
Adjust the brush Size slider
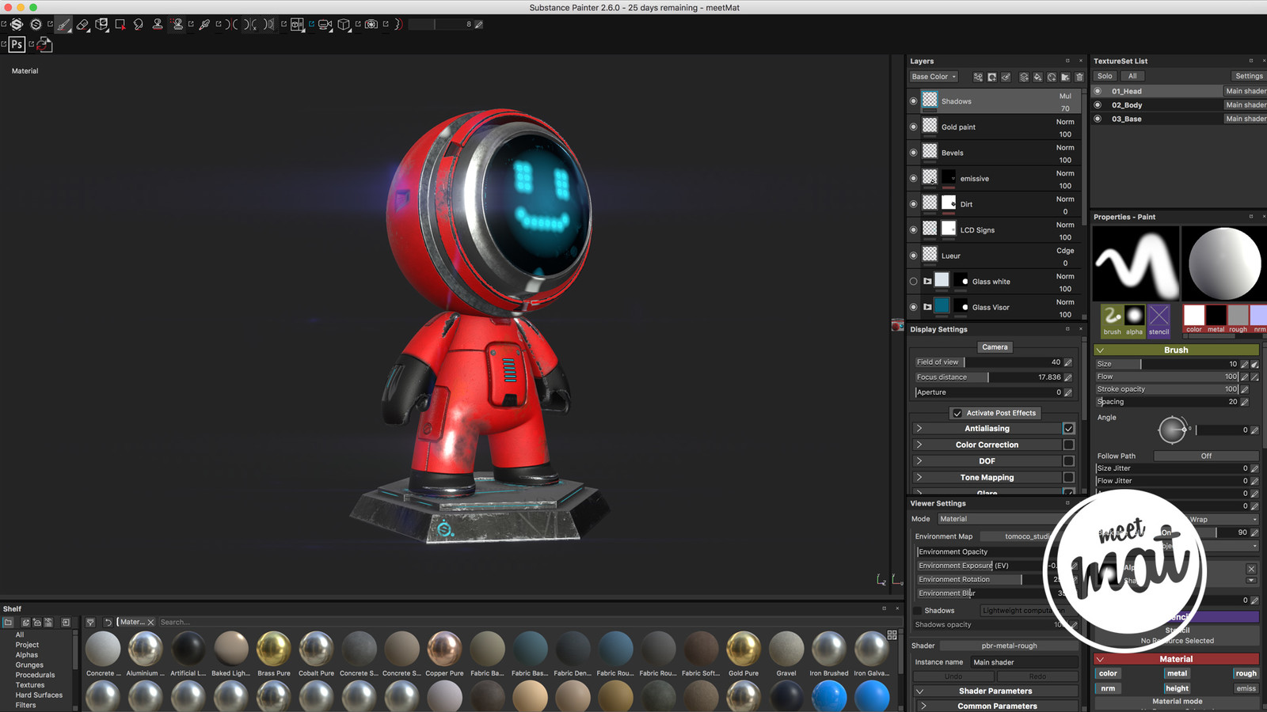1166,364
